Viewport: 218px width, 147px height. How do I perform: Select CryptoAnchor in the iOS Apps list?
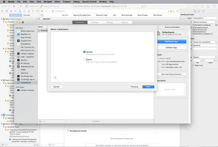tap(26, 41)
